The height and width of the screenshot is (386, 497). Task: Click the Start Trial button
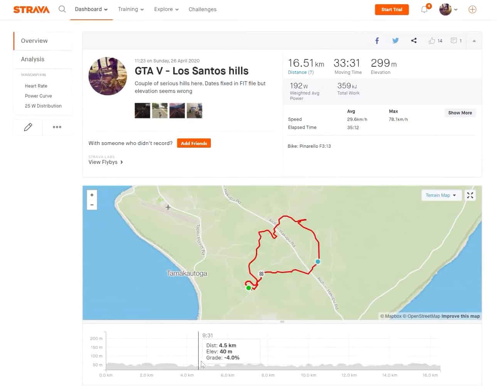pos(392,10)
